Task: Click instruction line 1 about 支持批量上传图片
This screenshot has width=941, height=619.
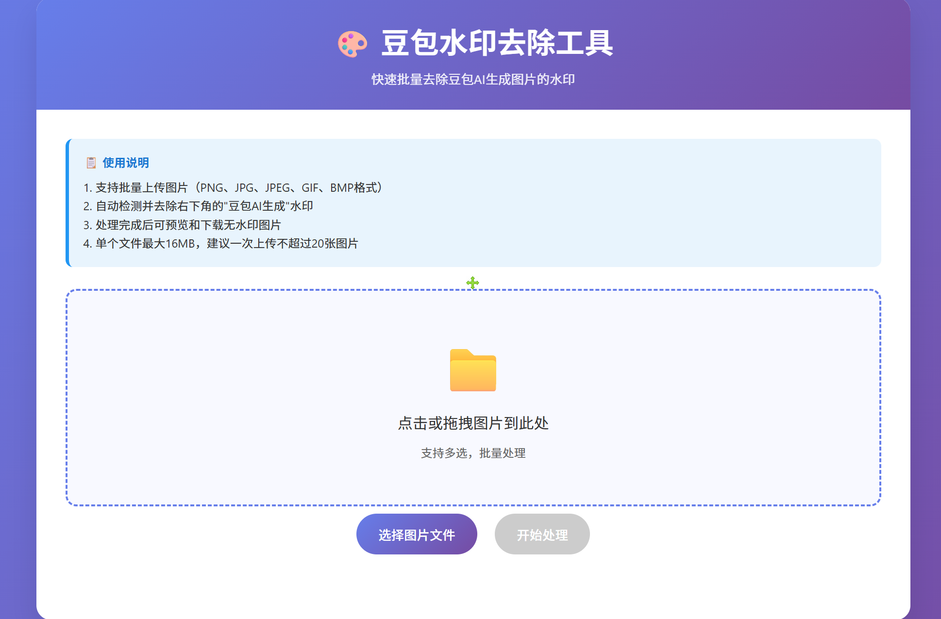Action: (x=233, y=187)
